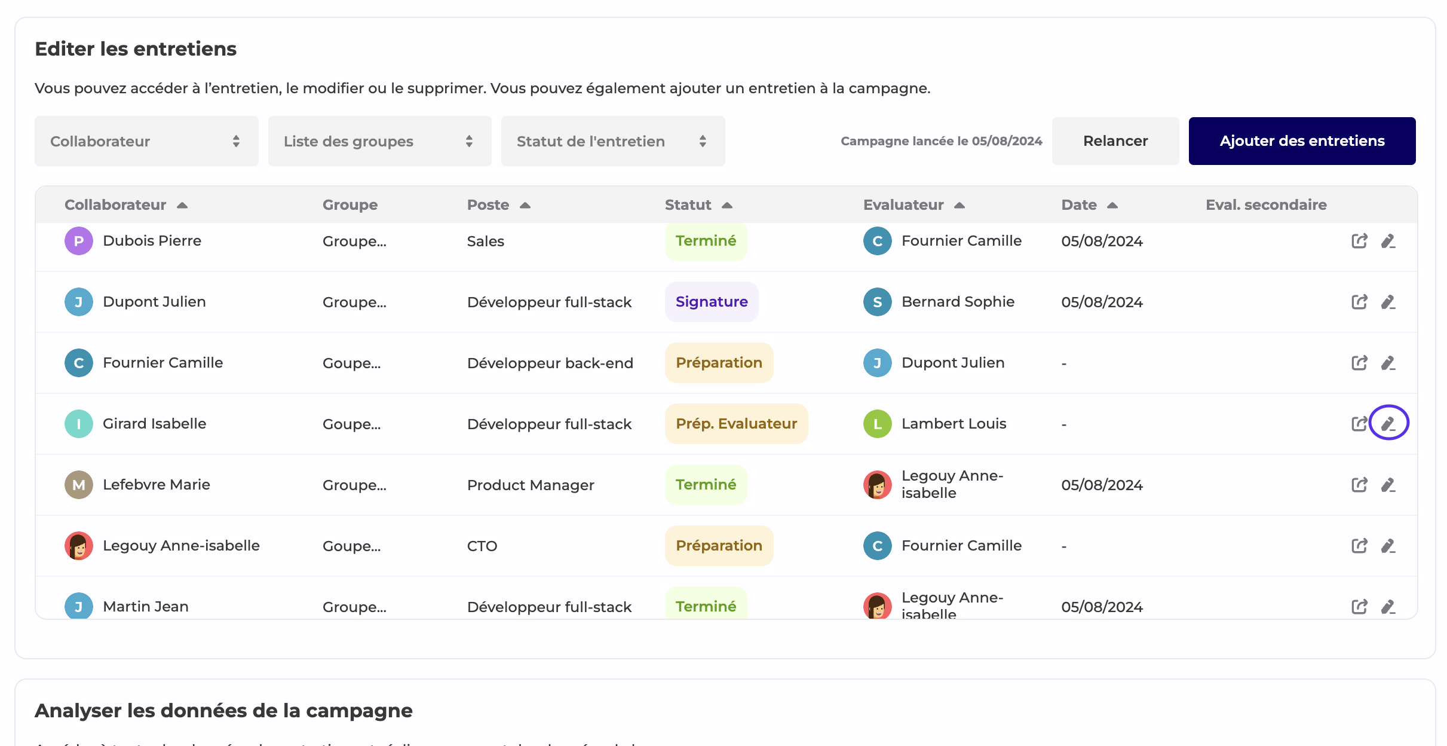Screen dimensions: 1447x746
Task: Click the highlighted edit pencil for Girard Isabelle
Action: click(x=1388, y=424)
